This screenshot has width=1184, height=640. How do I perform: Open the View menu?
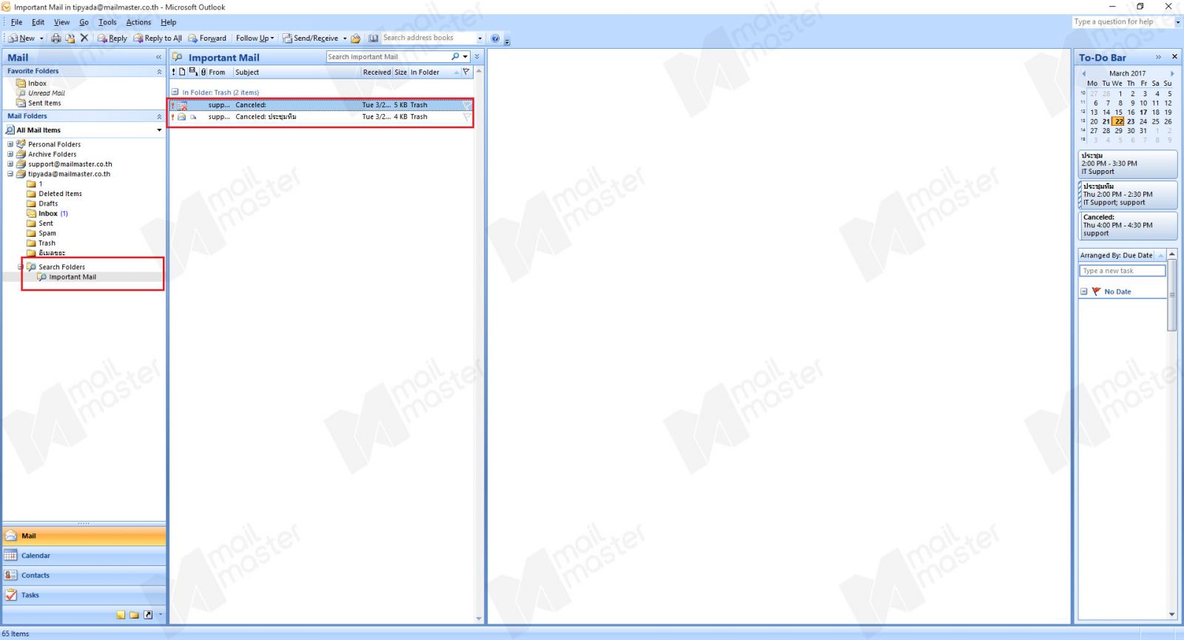tap(62, 22)
